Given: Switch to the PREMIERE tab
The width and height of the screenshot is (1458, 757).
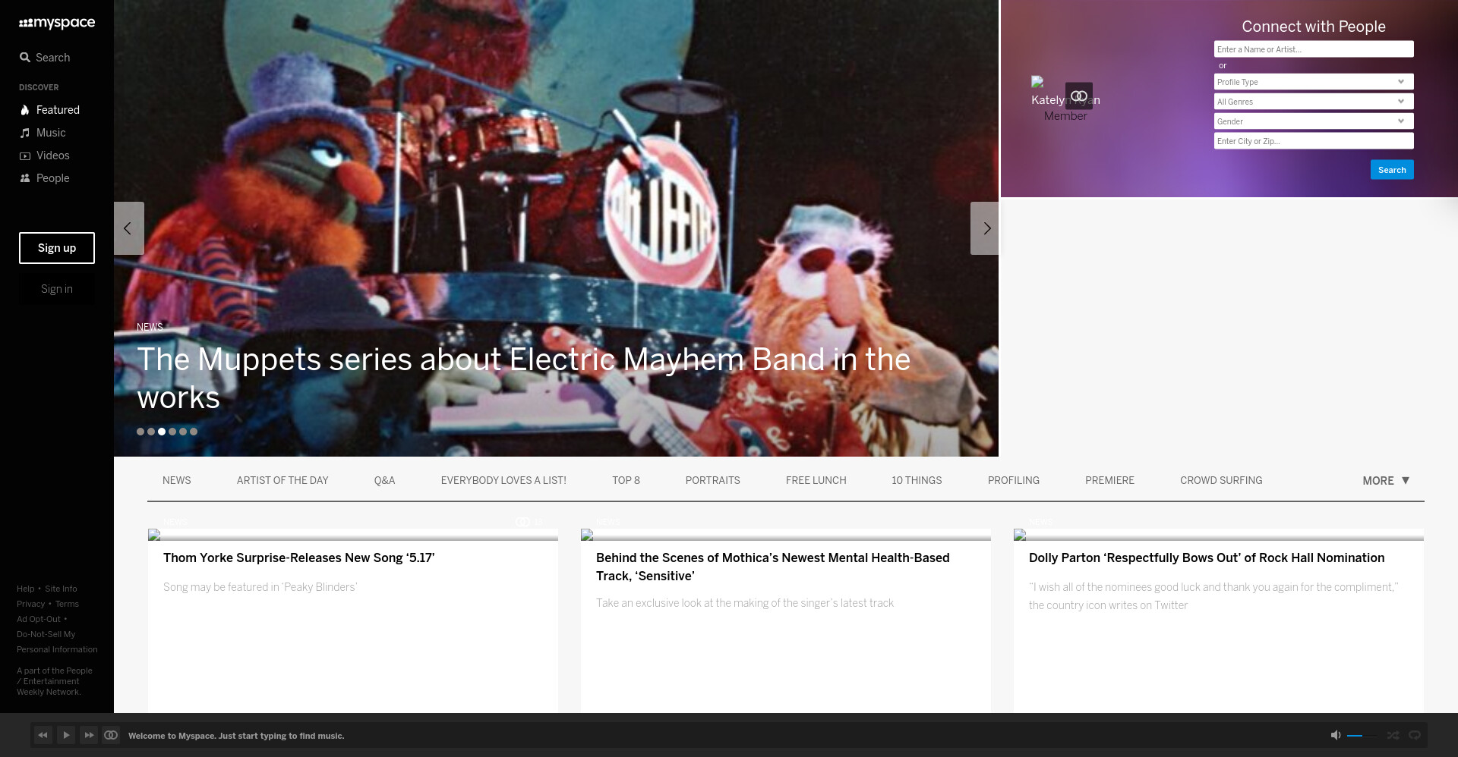Looking at the screenshot, I should (1109, 481).
